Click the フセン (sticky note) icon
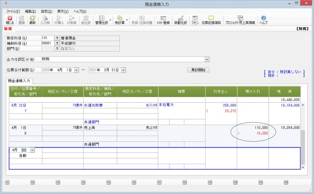 click(x=195, y=20)
